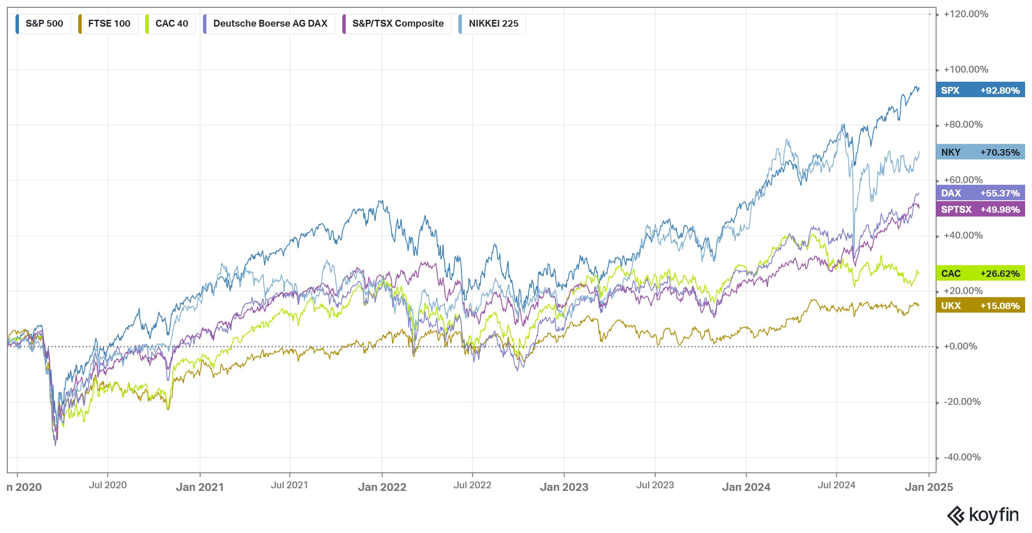
Task: Toggle the FTSE 100 legend series
Action: [x=109, y=24]
